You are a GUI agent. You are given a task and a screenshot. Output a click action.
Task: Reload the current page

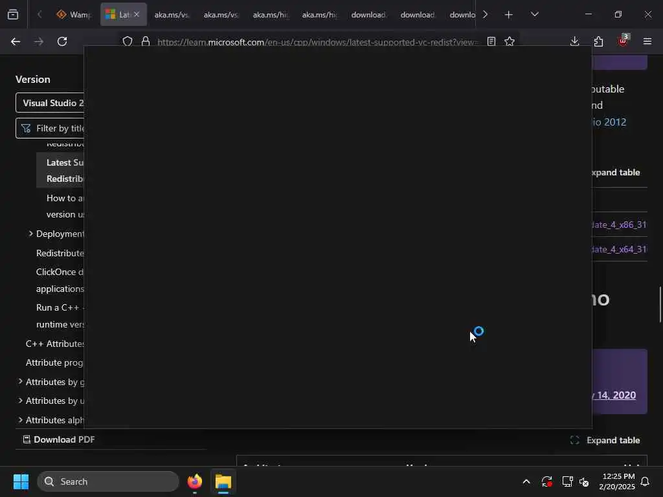point(62,41)
